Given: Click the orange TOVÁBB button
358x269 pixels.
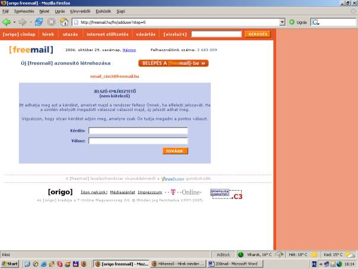Looking at the screenshot, I should [175, 151].
